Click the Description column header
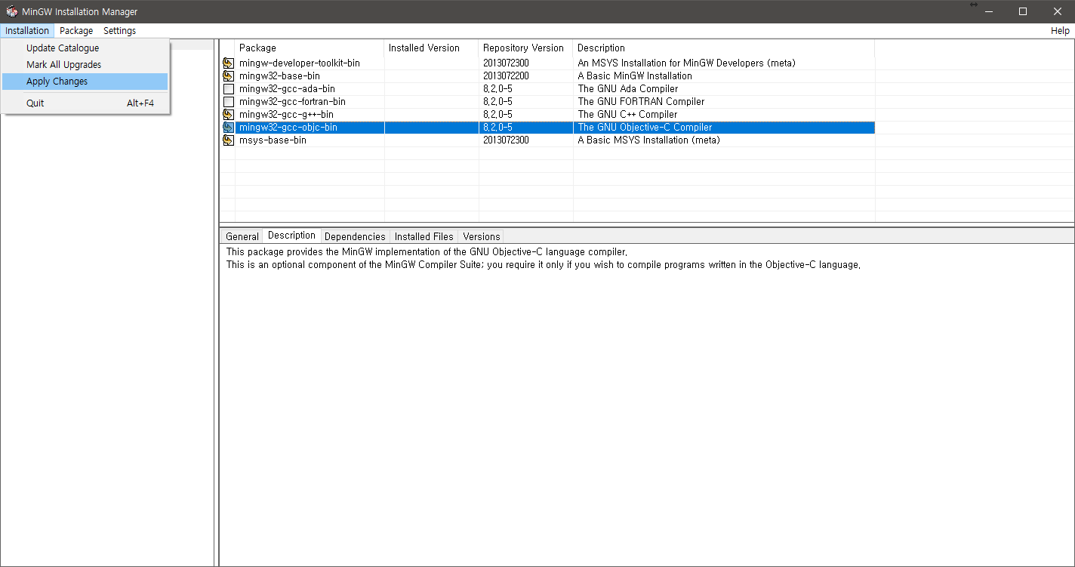Viewport: 1075px width, 567px height. tap(723, 48)
